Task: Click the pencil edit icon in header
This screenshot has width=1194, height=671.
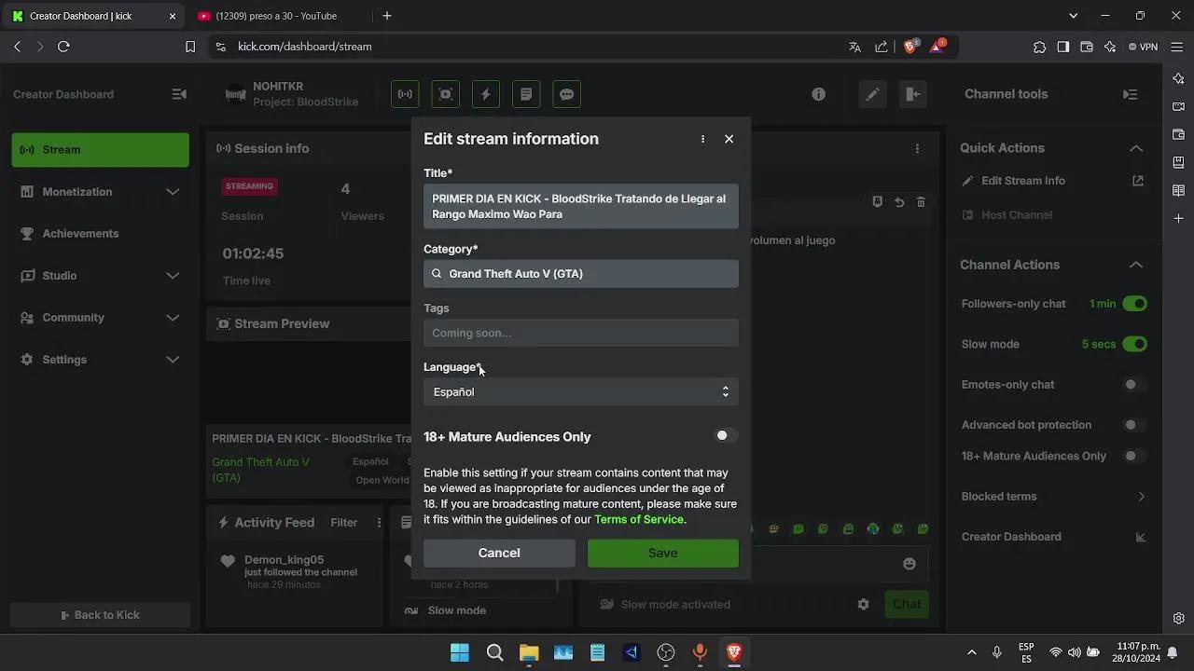Action: (871, 94)
